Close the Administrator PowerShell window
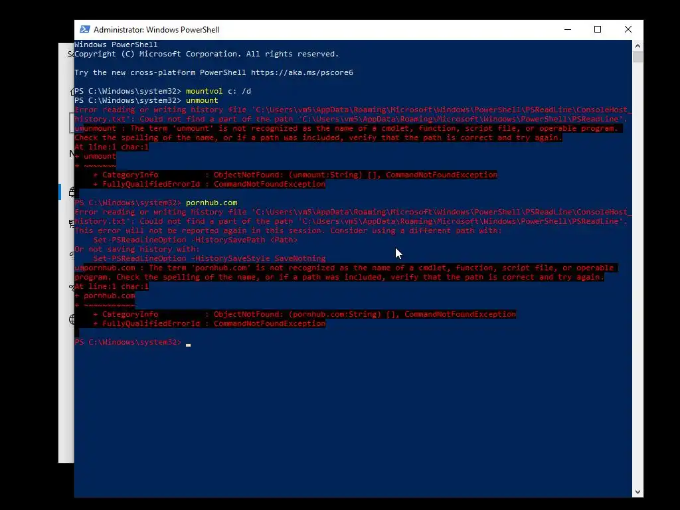Screen dimensions: 680x510 click(628, 29)
